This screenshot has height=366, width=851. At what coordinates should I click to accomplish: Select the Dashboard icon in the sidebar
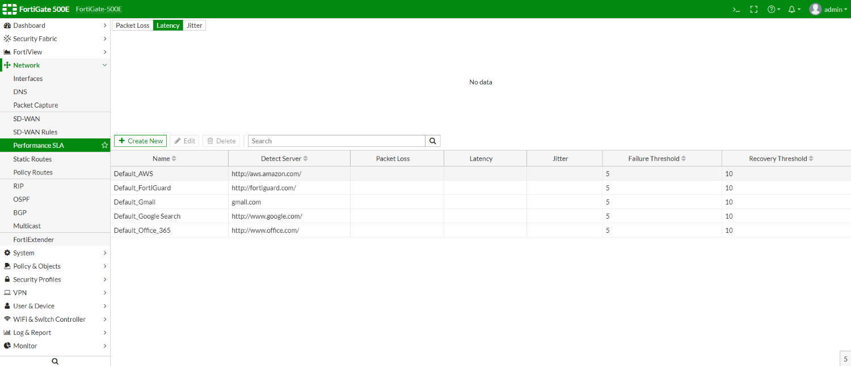point(7,25)
